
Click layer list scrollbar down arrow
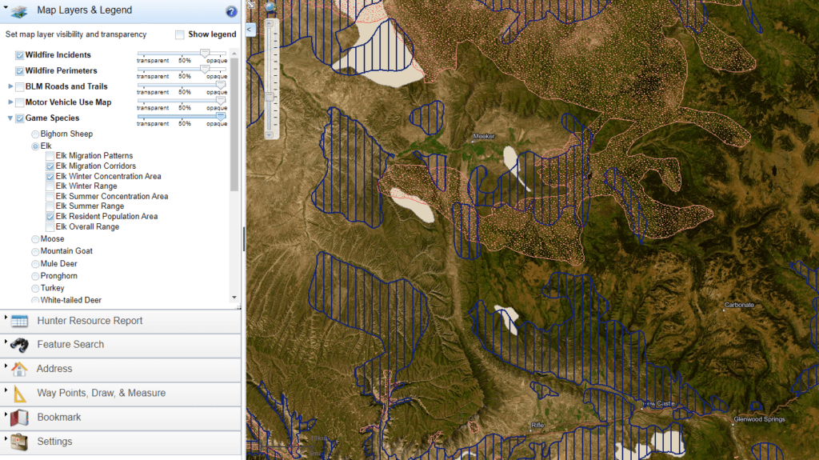234,298
